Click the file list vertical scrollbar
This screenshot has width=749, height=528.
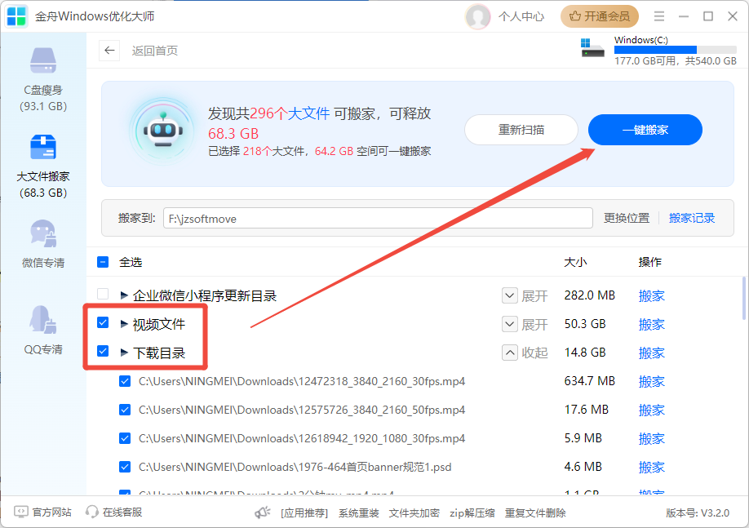744,298
